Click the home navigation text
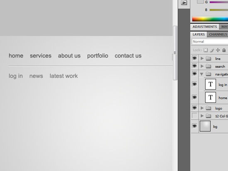The height and width of the screenshot is (171, 228). click(16, 55)
